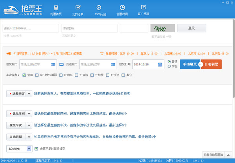Click the 登录 login button
The image size is (235, 163).
[191, 28]
